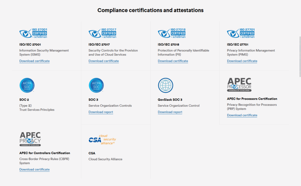Click the 'SOC 2' title
301x186 pixels.
tap(24, 100)
